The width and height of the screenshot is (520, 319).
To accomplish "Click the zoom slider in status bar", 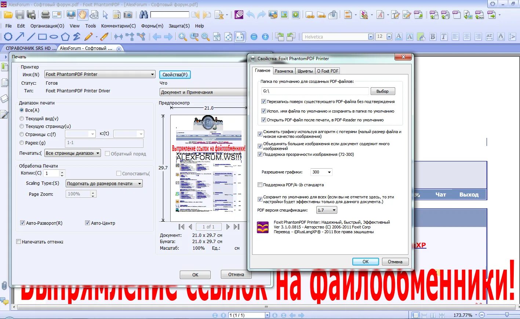I will [506, 315].
